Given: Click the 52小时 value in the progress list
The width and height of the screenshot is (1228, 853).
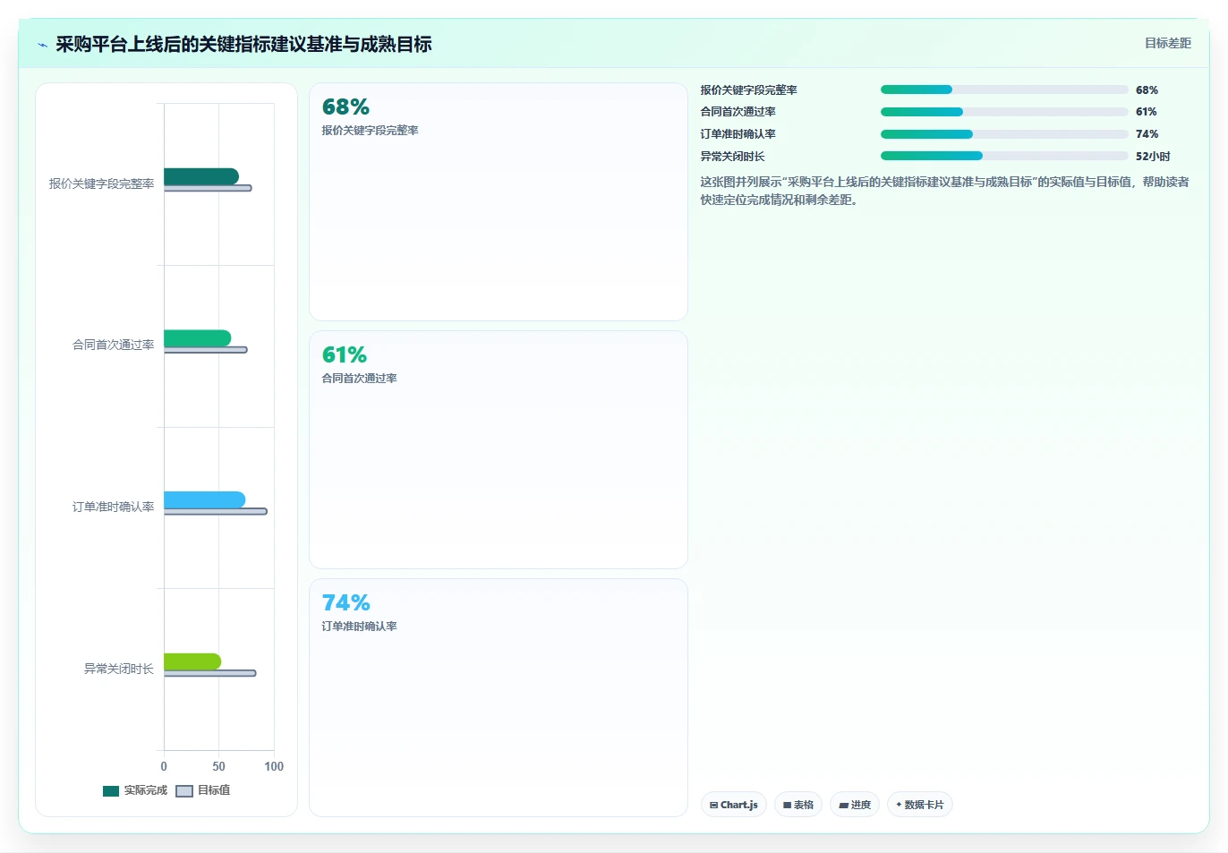Looking at the screenshot, I should [x=1153, y=157].
